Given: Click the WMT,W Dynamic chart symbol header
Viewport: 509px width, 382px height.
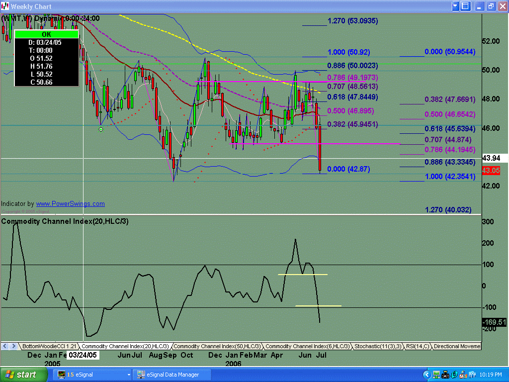Looking at the screenshot, I should click(x=51, y=18).
